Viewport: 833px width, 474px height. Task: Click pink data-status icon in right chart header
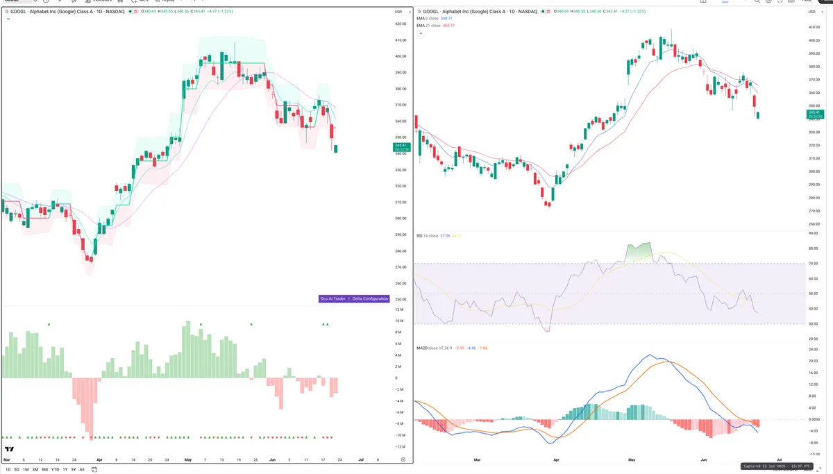(x=548, y=12)
